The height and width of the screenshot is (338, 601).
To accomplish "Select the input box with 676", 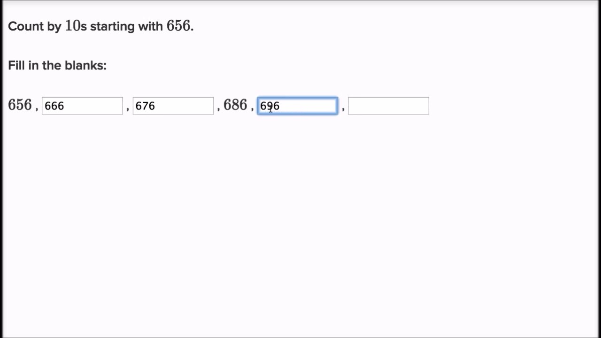I will (x=173, y=106).
